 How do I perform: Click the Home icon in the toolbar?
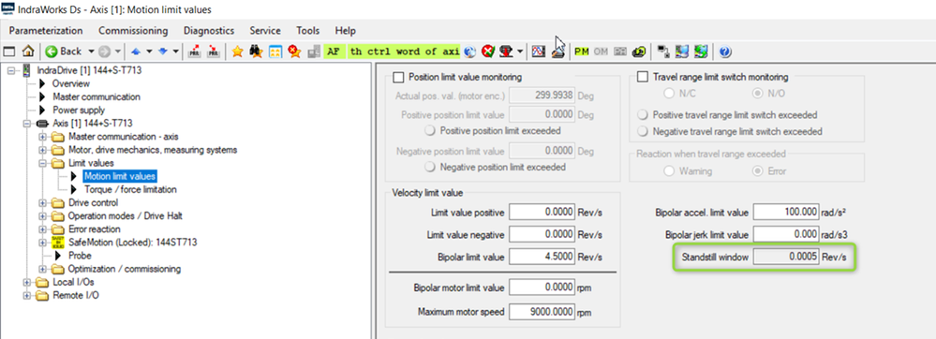(27, 52)
